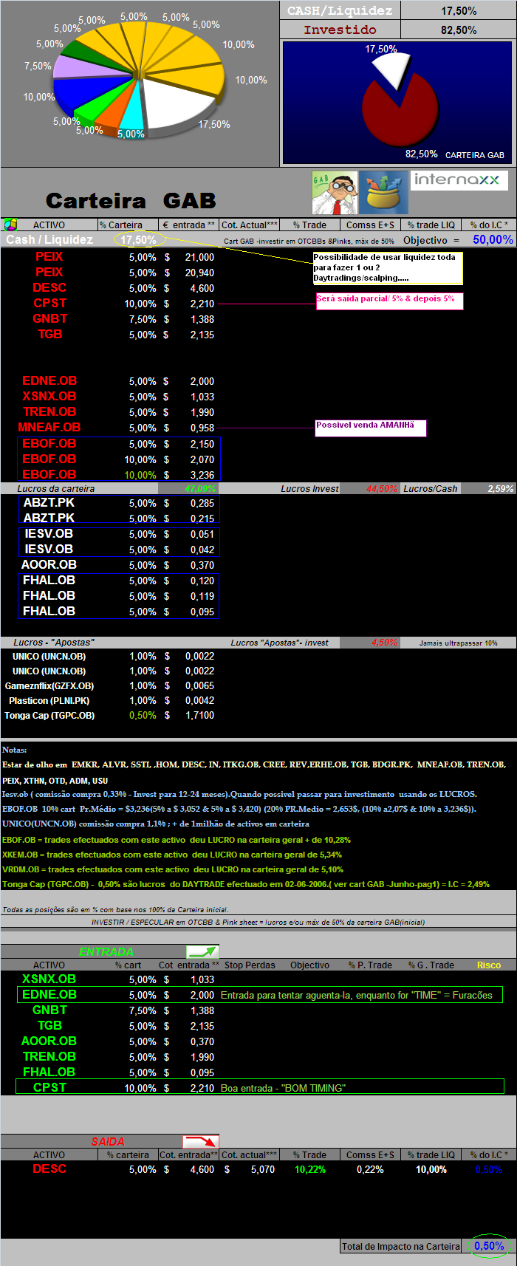The width and height of the screenshot is (517, 1266).
Task: Click the internaxx logo
Action: pyautogui.click(x=459, y=180)
